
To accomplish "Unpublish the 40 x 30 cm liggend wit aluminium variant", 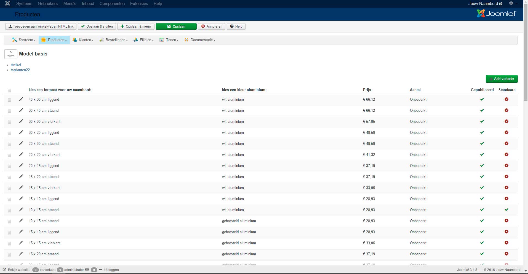I will [482, 99].
